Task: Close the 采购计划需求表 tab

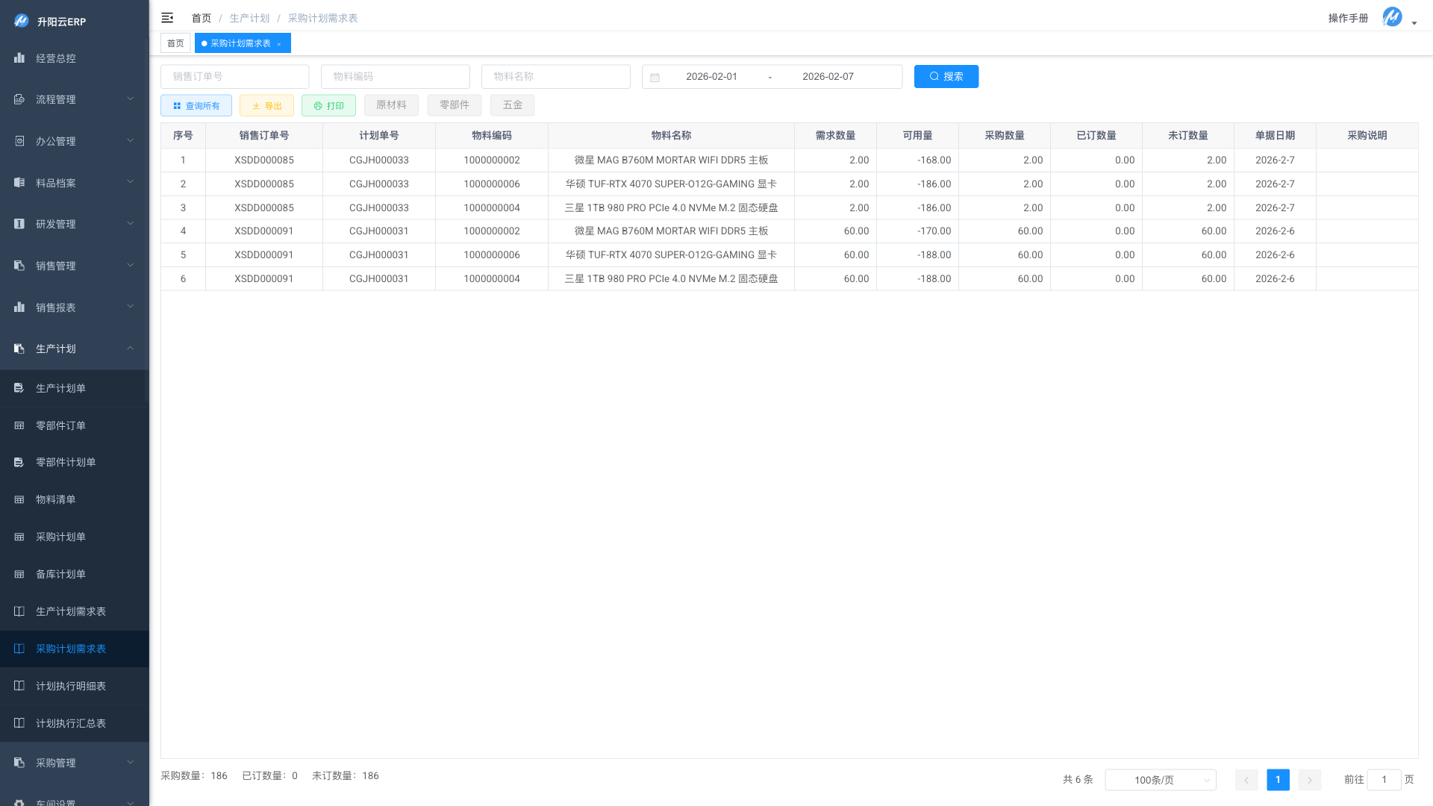Action: click(x=279, y=44)
